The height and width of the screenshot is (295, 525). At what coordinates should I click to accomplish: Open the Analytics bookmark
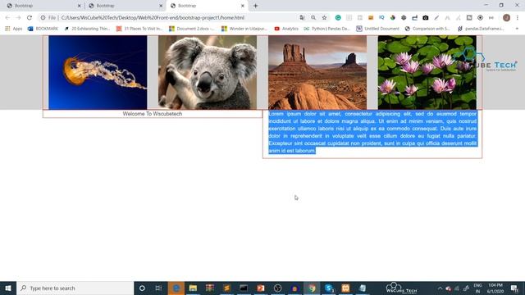tap(286, 29)
